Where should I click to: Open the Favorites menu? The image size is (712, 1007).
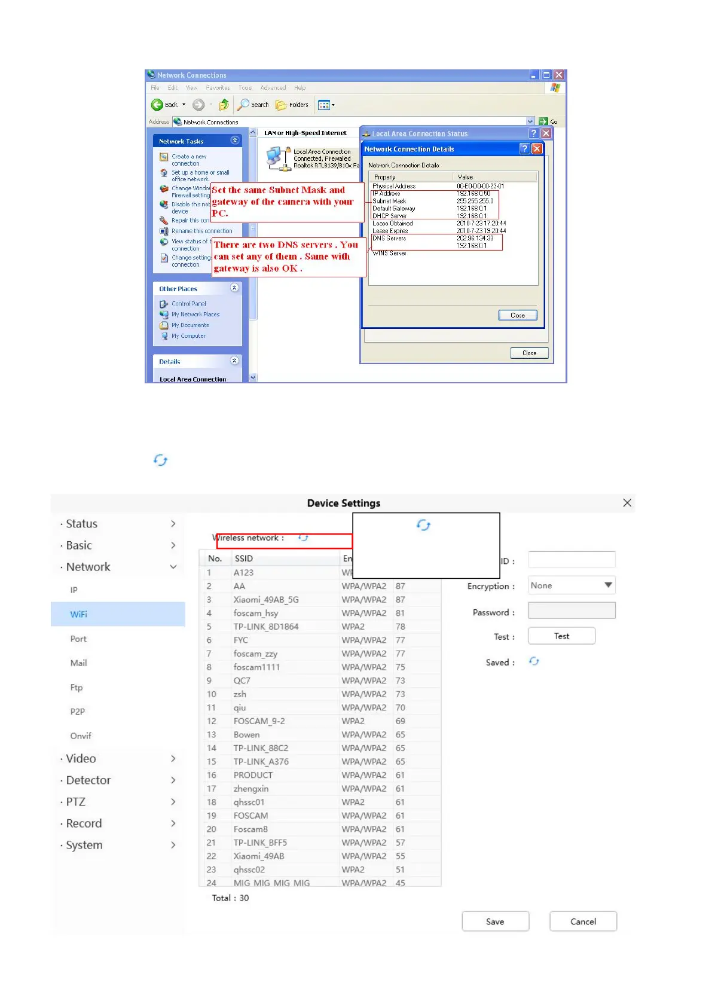218,88
